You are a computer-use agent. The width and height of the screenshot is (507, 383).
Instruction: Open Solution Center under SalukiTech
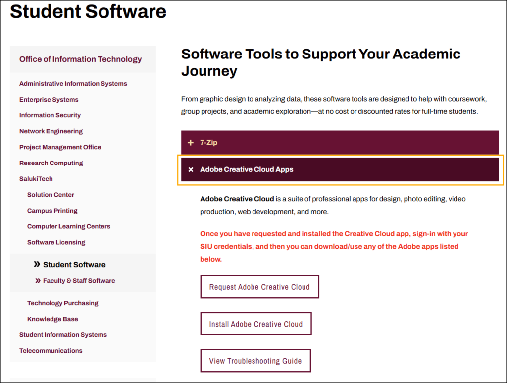click(x=51, y=195)
